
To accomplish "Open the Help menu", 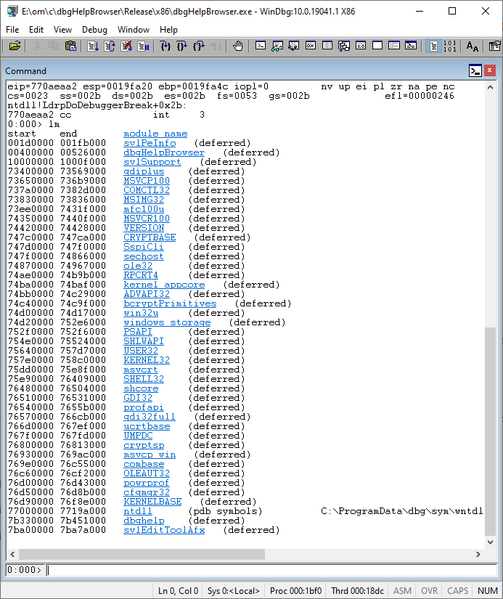I will point(168,30).
